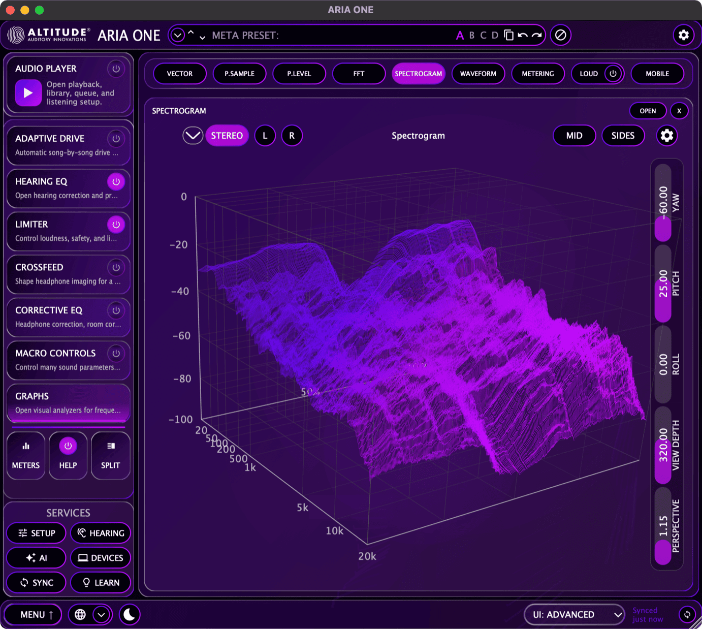Toggle dark mode moon icon
The width and height of the screenshot is (702, 629).
click(130, 615)
